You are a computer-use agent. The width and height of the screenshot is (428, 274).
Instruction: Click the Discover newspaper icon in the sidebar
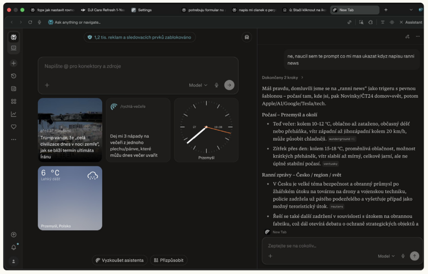tap(13, 88)
